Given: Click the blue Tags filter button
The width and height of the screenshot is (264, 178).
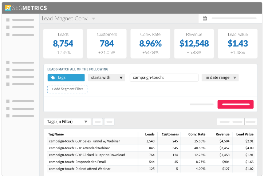Looking at the screenshot, I should pos(66,78).
